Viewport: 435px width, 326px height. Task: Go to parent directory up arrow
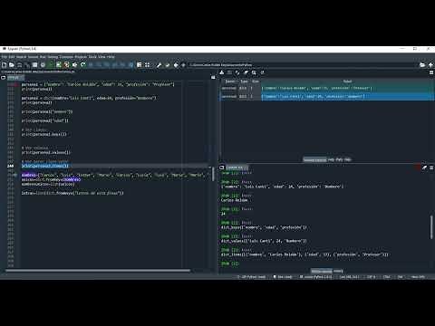pyautogui.click(x=430, y=65)
